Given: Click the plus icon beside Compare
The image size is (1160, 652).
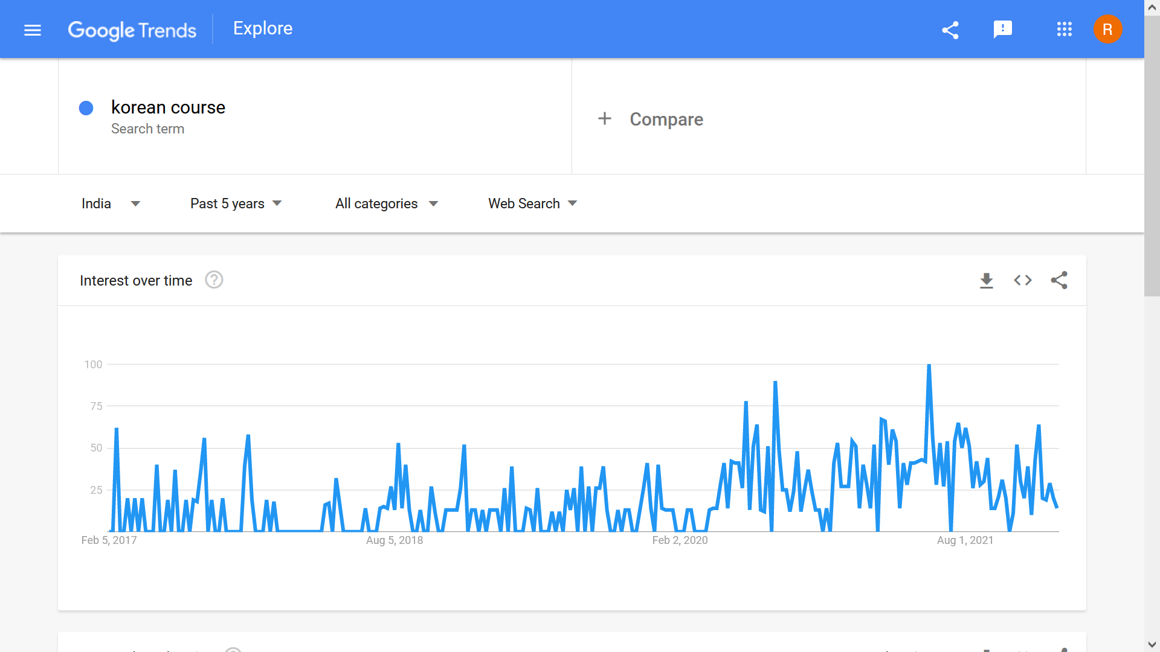Looking at the screenshot, I should [x=605, y=118].
